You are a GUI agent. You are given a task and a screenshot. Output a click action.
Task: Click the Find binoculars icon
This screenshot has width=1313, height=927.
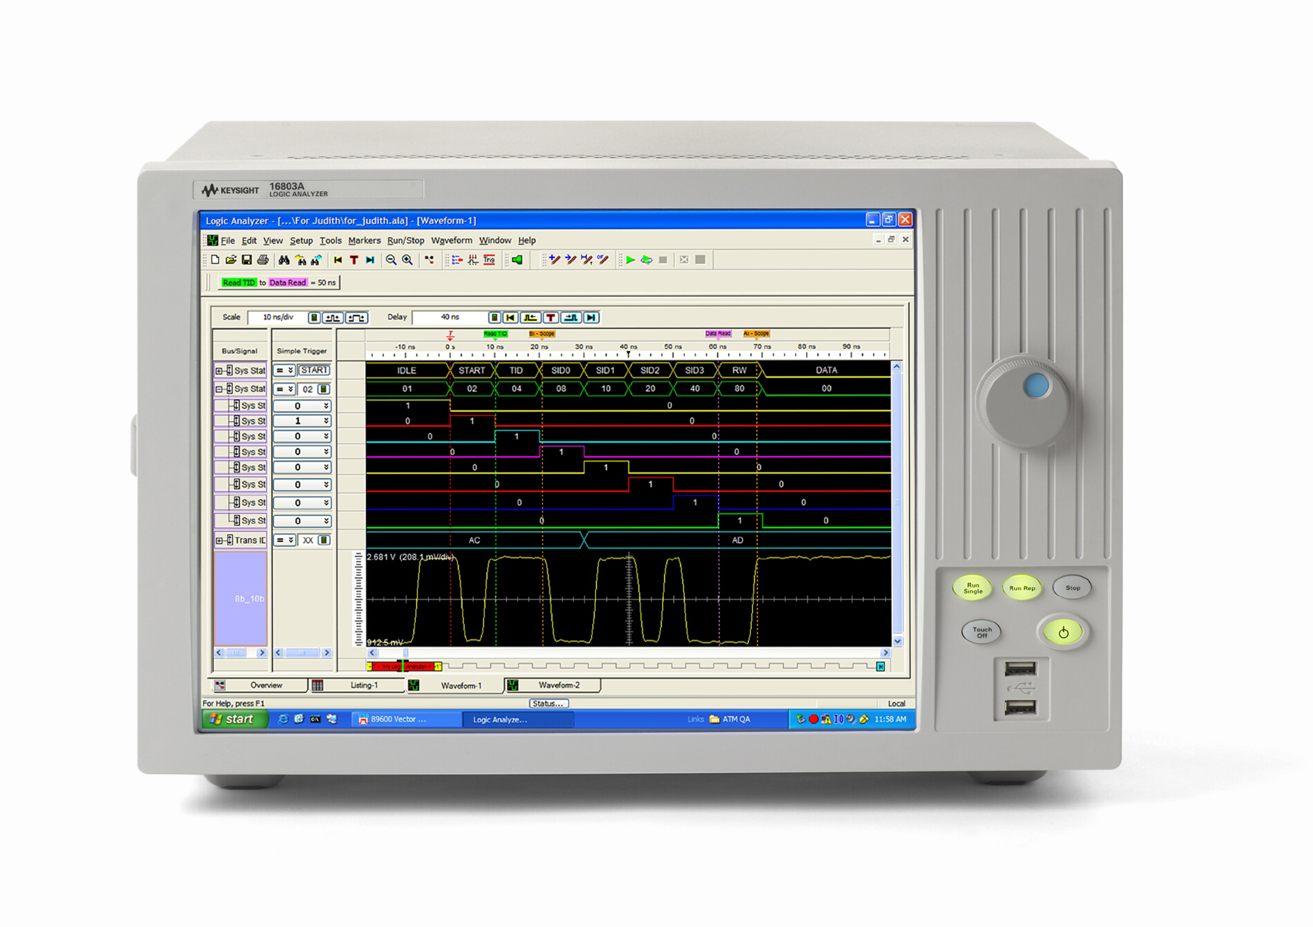pos(284,260)
